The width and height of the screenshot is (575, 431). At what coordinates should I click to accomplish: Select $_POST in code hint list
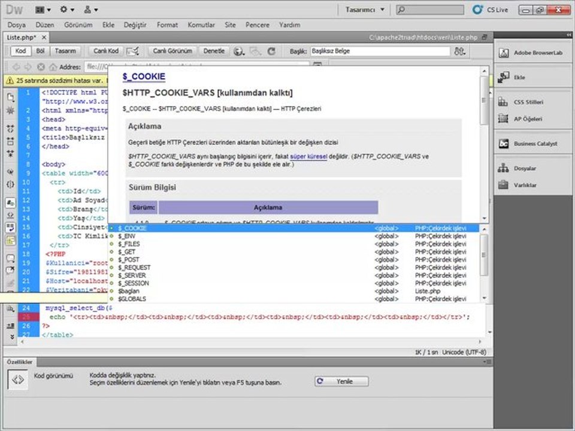pos(293,259)
